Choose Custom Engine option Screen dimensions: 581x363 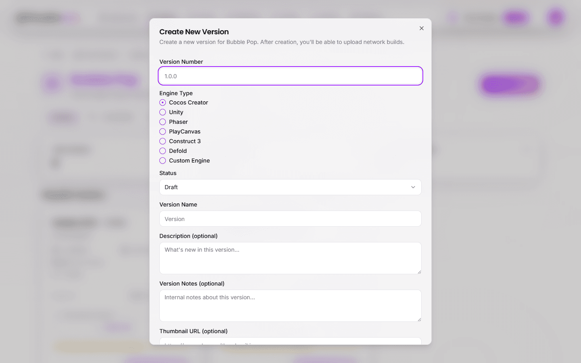click(x=163, y=161)
